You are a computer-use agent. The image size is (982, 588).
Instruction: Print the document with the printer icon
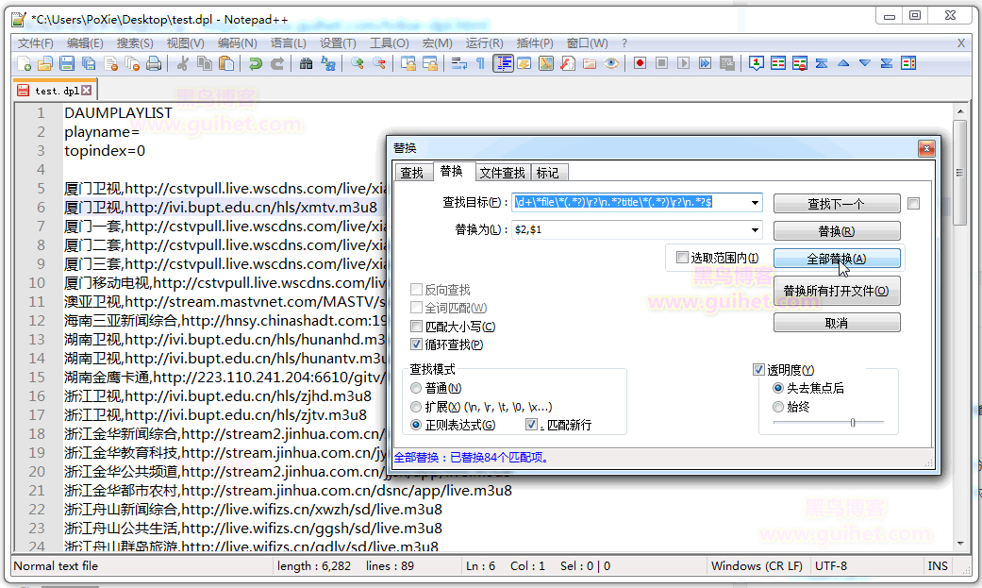(154, 63)
